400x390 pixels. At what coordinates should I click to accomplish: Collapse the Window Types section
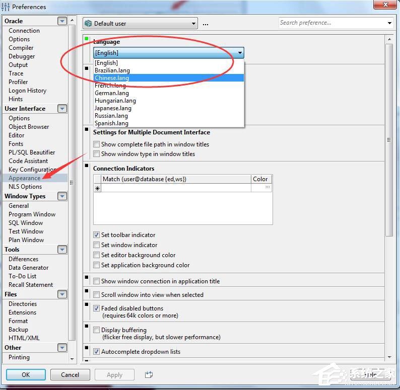62,196
